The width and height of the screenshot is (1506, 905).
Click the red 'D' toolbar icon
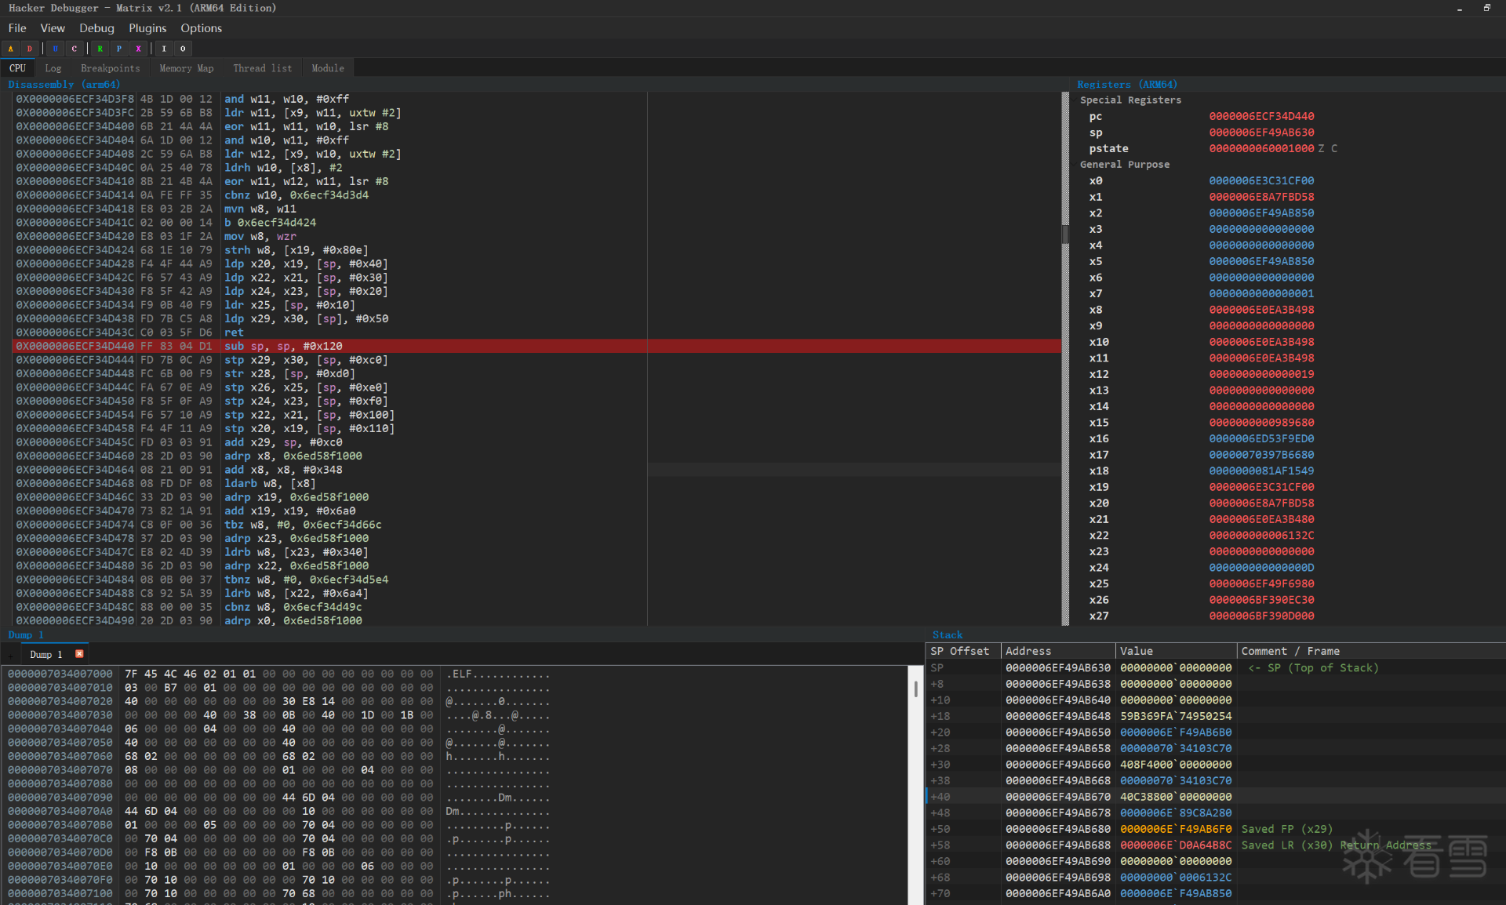pyautogui.click(x=30, y=49)
